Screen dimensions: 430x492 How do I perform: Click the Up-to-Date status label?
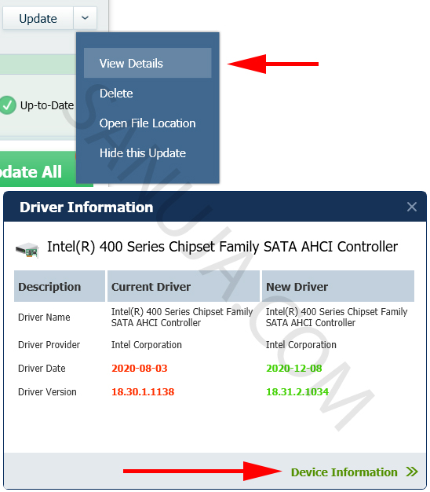click(47, 105)
